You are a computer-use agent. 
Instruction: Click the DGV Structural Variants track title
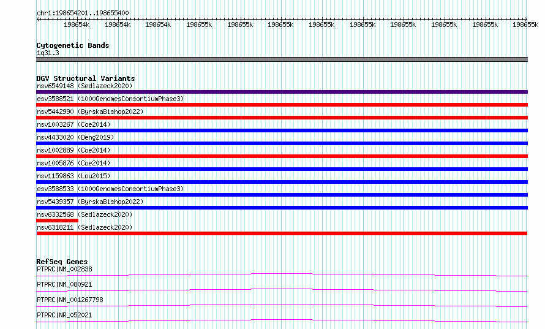[x=86, y=78]
